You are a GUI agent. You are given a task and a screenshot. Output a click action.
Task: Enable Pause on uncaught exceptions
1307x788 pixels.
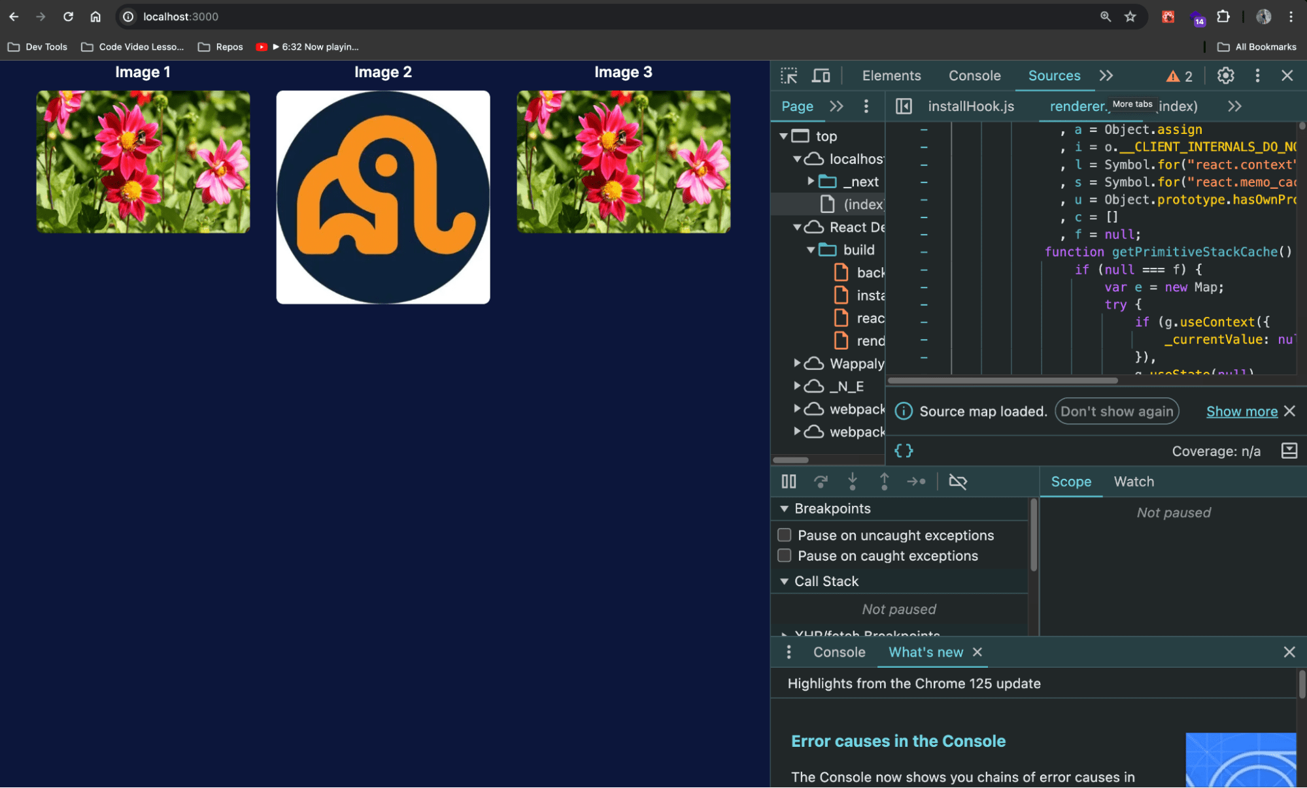(x=785, y=535)
